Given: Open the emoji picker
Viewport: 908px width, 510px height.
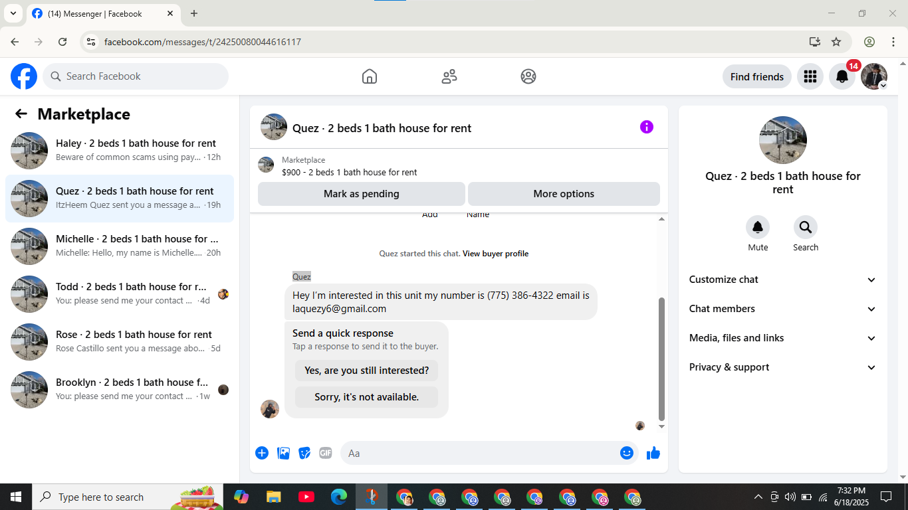Looking at the screenshot, I should pyautogui.click(x=626, y=453).
